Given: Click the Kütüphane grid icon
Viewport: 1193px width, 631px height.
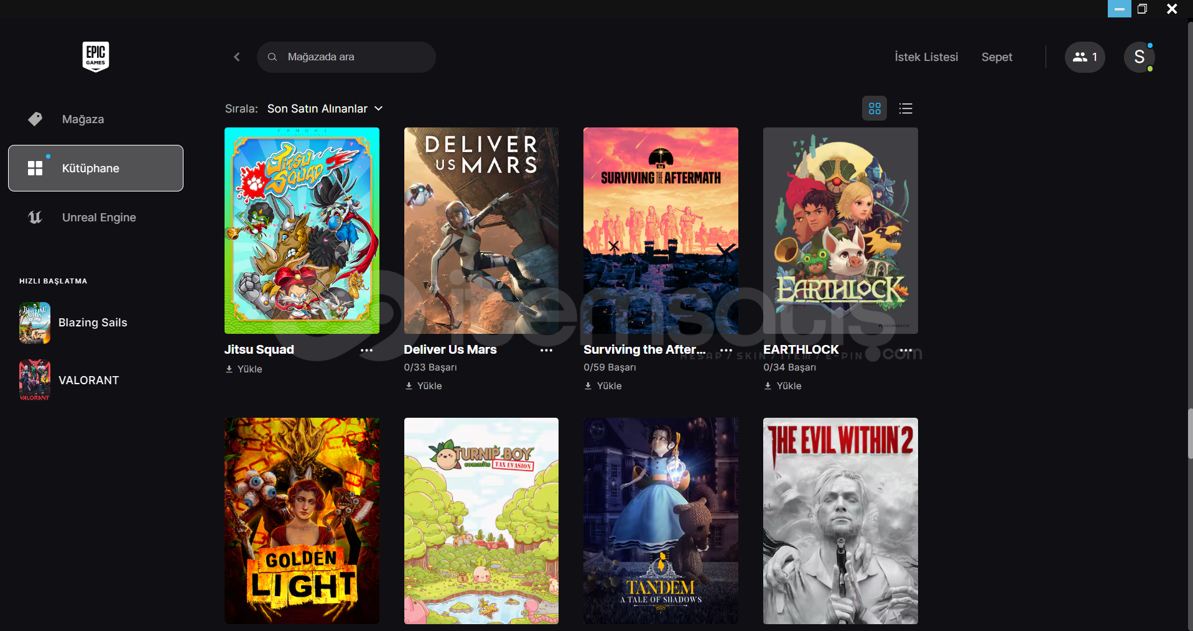Looking at the screenshot, I should coord(35,168).
